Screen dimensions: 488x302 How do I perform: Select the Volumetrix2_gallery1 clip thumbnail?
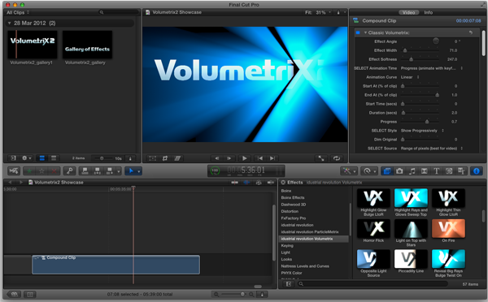coord(32,45)
